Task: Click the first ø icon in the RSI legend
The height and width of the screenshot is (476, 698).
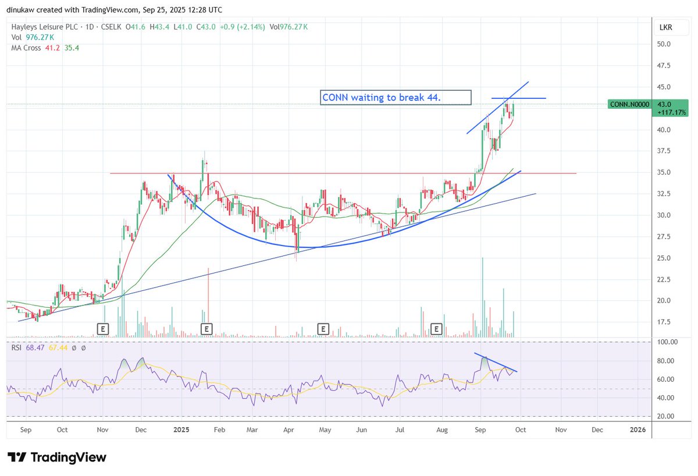Action: pos(74,349)
